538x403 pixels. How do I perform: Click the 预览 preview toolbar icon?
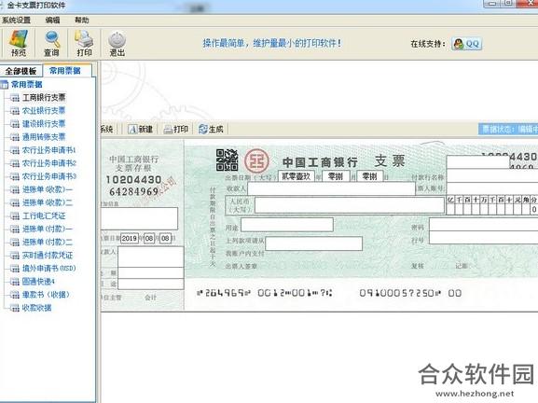tap(19, 43)
